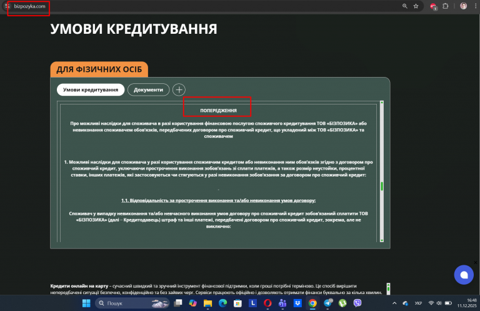View site information icon next to the URL

(7, 6)
